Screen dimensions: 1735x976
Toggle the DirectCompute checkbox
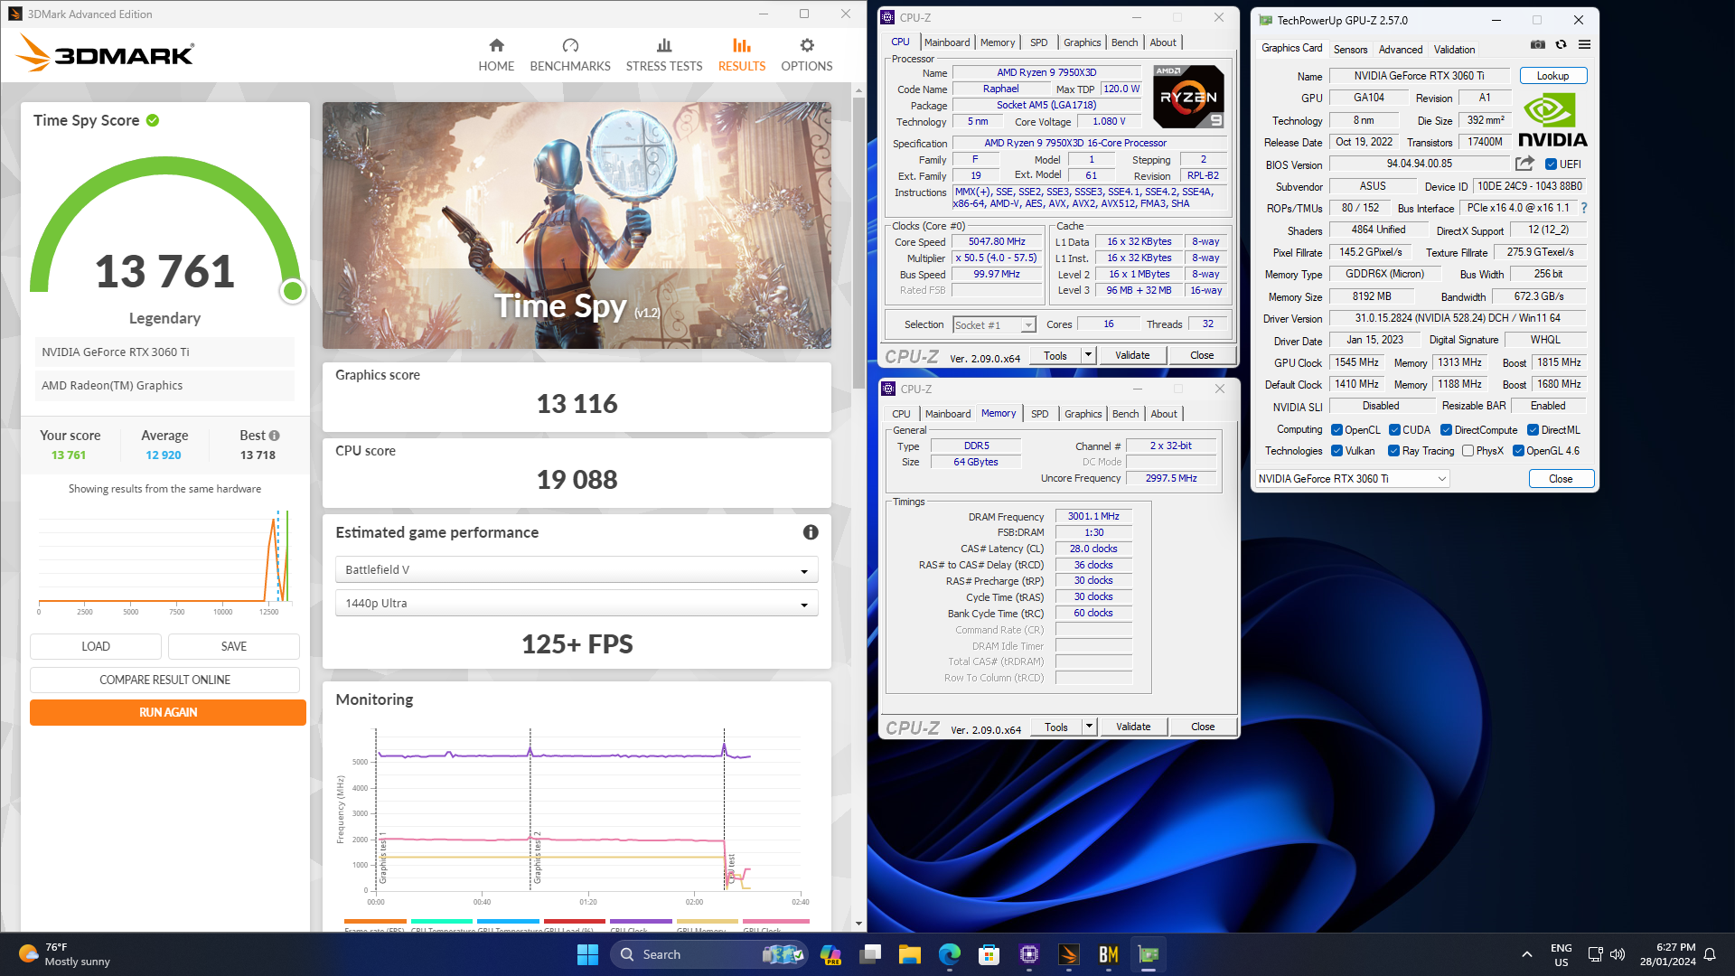pyautogui.click(x=1446, y=430)
